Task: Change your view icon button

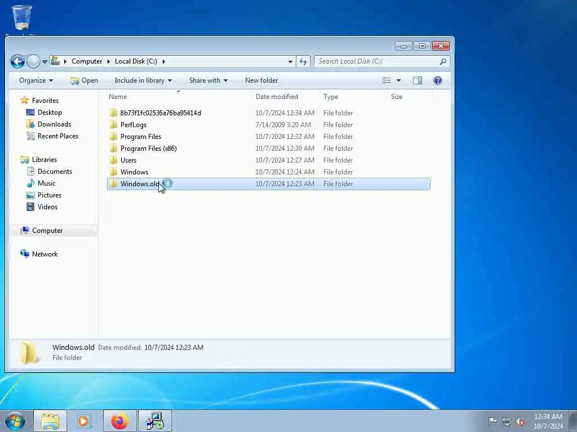Action: click(387, 80)
